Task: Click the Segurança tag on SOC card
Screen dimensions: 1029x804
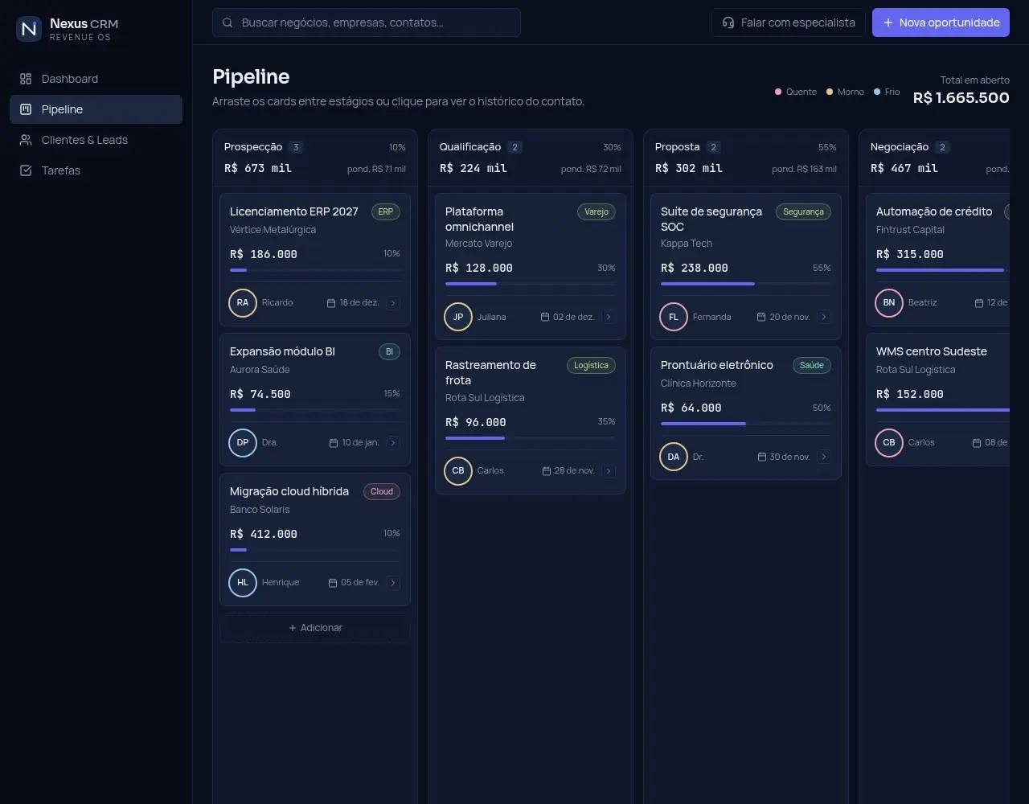Action: (x=803, y=212)
